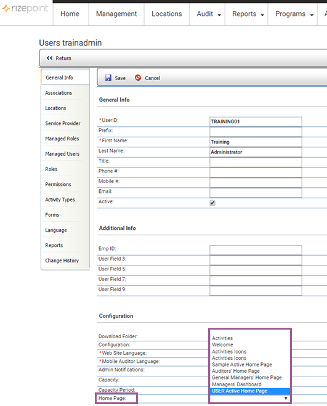The height and width of the screenshot is (406, 327).
Task: Click the Title input field
Action: click(256, 163)
